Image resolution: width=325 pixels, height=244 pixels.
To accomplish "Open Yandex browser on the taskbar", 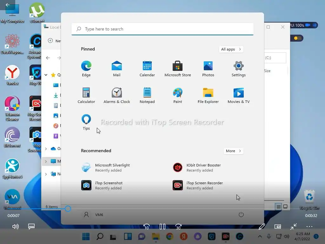I will [184, 236].
